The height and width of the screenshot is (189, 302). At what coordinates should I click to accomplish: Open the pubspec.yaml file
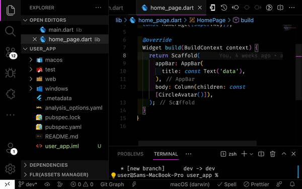point(63,127)
